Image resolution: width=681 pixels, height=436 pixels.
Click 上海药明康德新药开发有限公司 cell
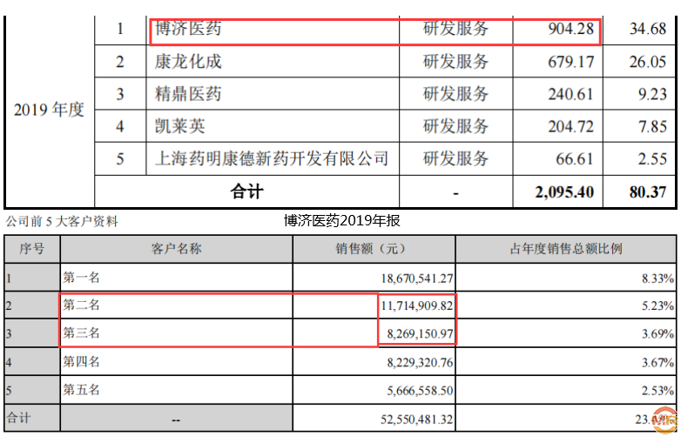point(272,158)
